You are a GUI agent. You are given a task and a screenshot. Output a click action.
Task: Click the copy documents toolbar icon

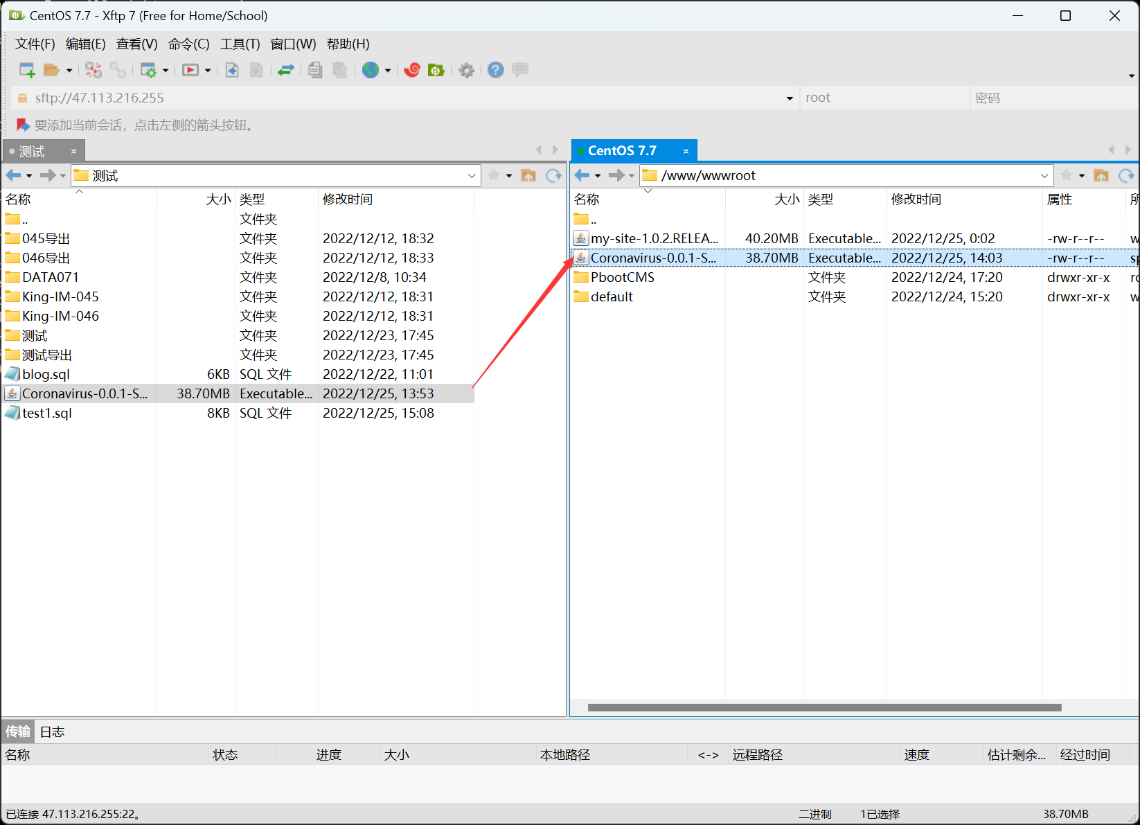316,70
